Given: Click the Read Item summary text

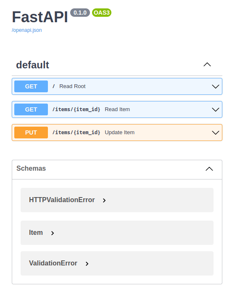Looking at the screenshot, I should point(117,109).
